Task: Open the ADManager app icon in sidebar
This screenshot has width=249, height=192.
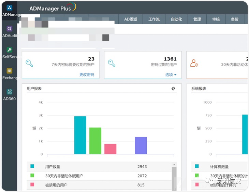Action: (x=9, y=8)
